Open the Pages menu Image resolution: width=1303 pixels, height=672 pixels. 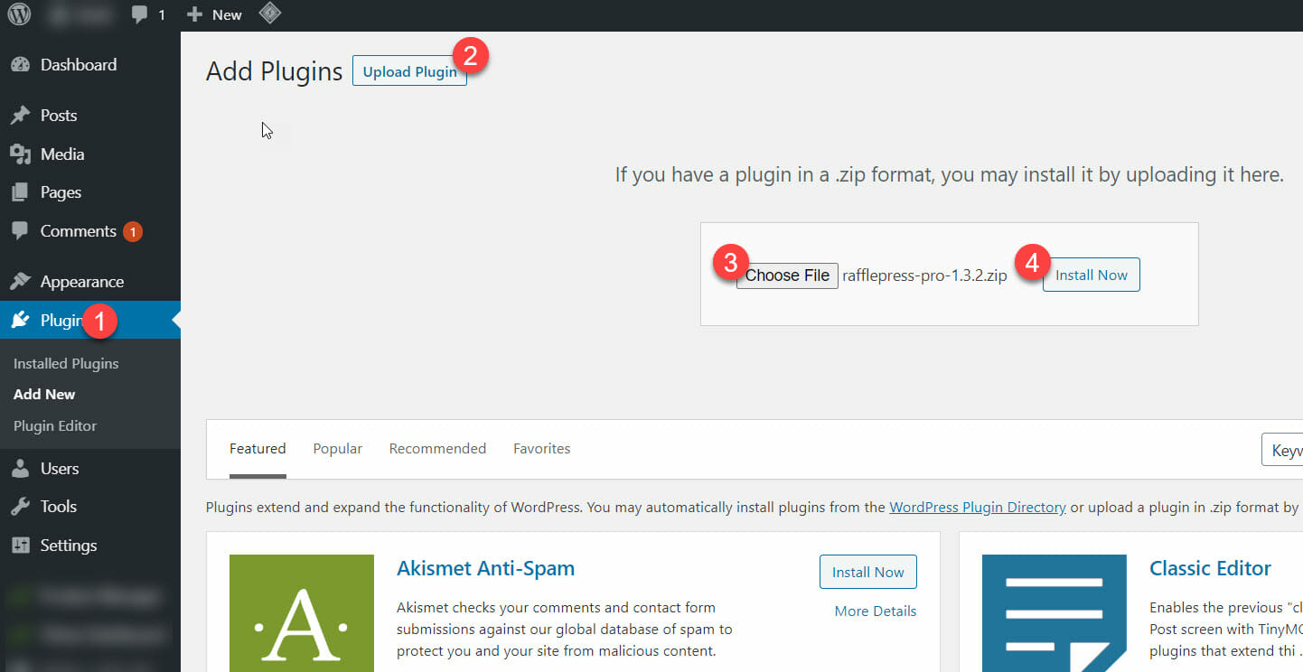click(x=61, y=192)
